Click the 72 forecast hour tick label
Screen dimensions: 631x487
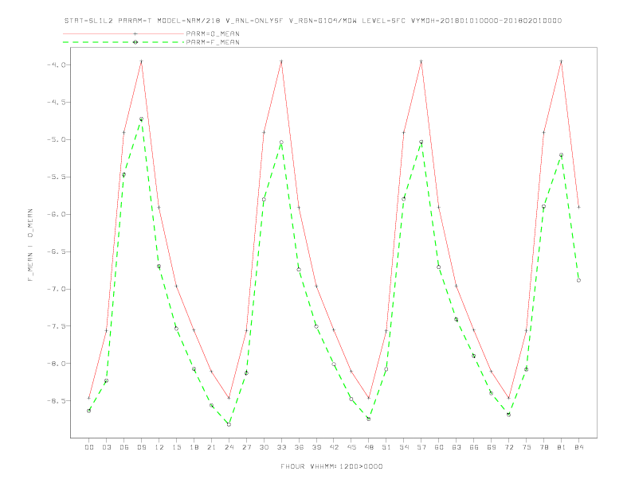tap(508, 447)
